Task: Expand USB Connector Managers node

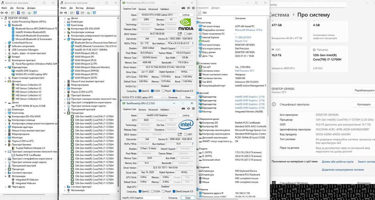Action: coord(6,50)
